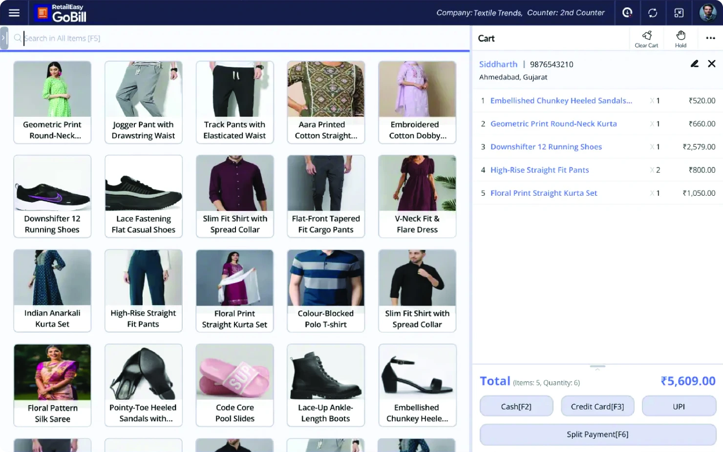The height and width of the screenshot is (452, 723).
Task: Click the 'Search in All Items' field
Action: pyautogui.click(x=195, y=38)
